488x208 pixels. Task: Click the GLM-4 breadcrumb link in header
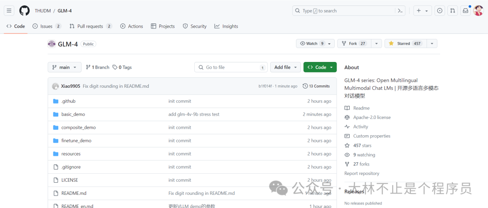tap(65, 10)
